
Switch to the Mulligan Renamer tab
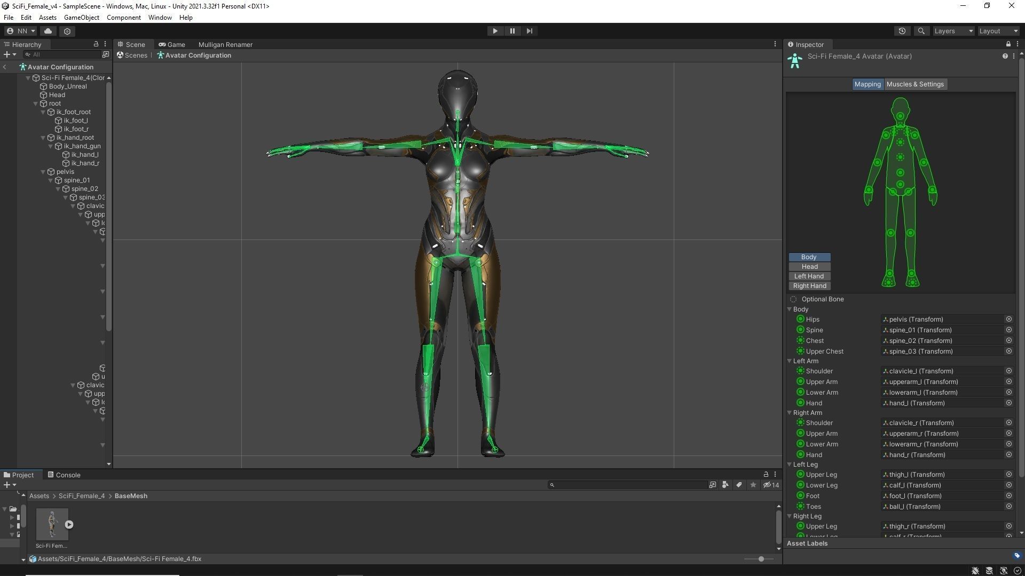[225, 45]
